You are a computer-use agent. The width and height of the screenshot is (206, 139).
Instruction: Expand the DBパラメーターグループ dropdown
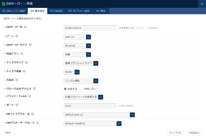coord(119,123)
